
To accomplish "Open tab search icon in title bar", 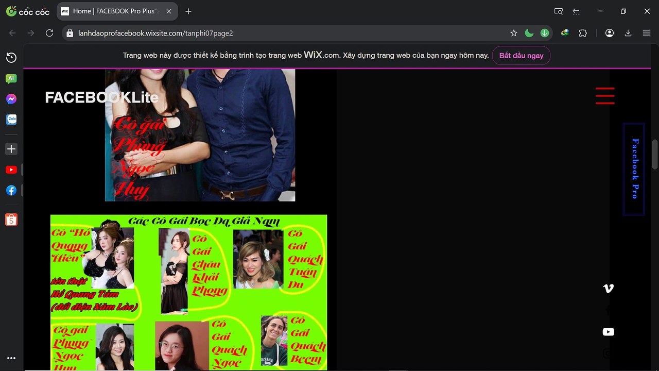I will [559, 11].
